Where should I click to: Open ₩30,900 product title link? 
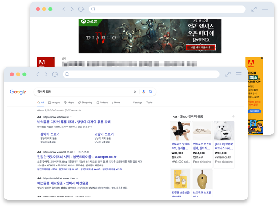180,146
